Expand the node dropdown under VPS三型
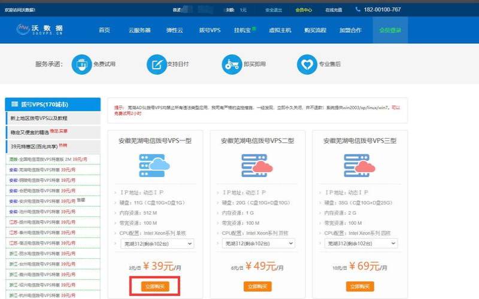Screen dimensions: 479x299 click(x=363, y=243)
